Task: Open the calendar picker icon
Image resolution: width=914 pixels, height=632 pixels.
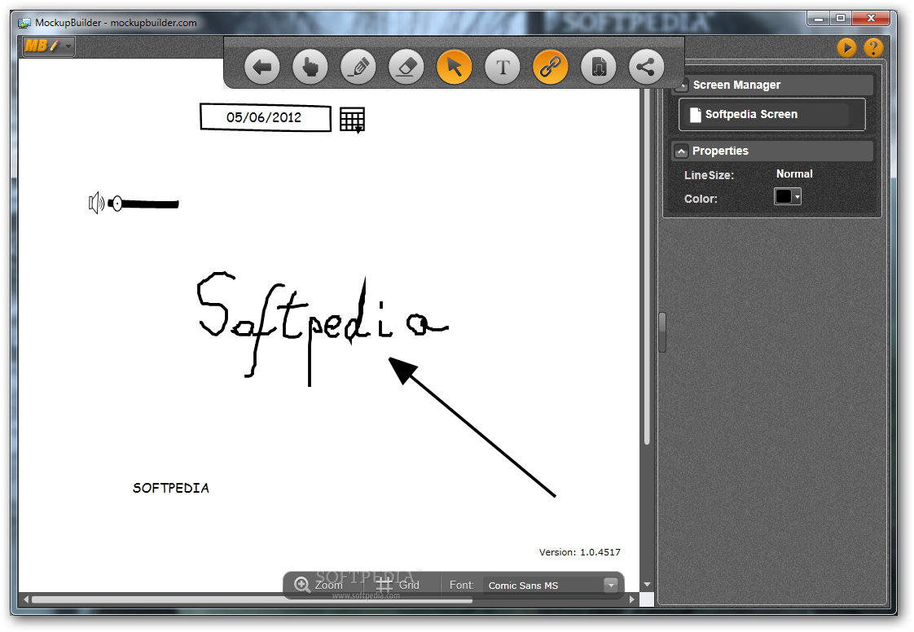Action: point(352,120)
